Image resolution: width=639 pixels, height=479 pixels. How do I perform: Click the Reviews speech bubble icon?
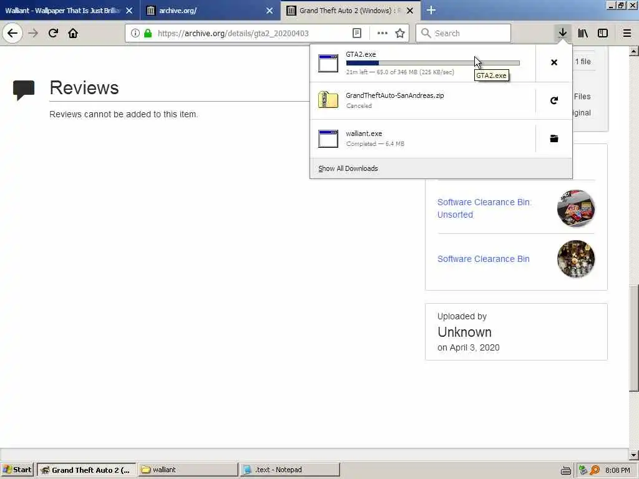[24, 90]
